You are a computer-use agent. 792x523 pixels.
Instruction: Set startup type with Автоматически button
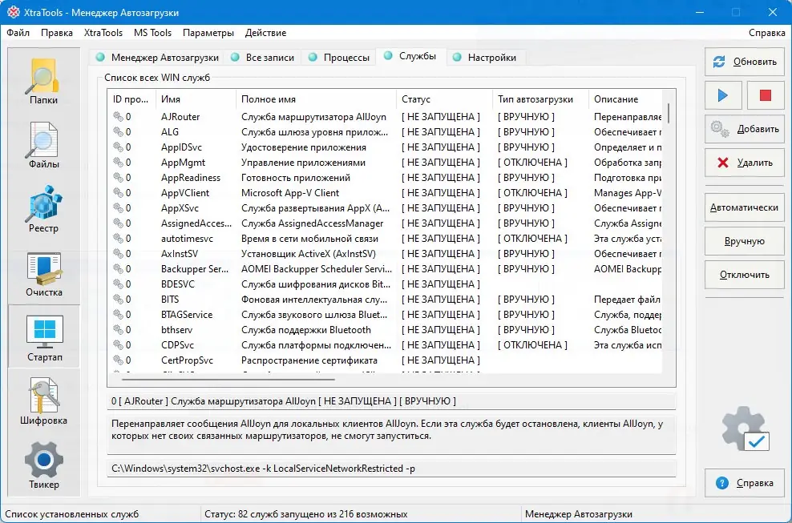pos(745,207)
